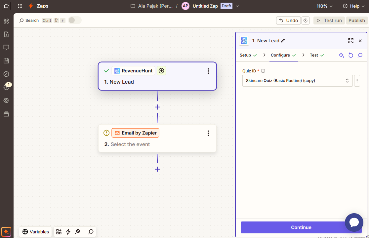Click the warning icon on step 2
The height and width of the screenshot is (238, 369).
click(x=106, y=133)
